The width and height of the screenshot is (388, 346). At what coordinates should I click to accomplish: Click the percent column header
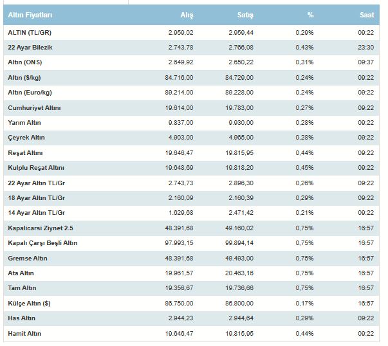pyautogui.click(x=310, y=15)
